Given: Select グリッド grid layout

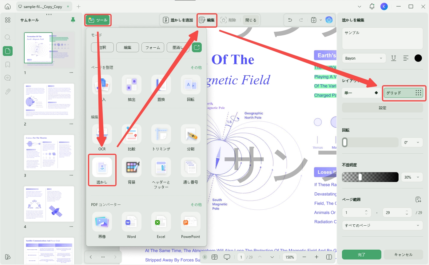Looking at the screenshot, I should pyautogui.click(x=403, y=93).
